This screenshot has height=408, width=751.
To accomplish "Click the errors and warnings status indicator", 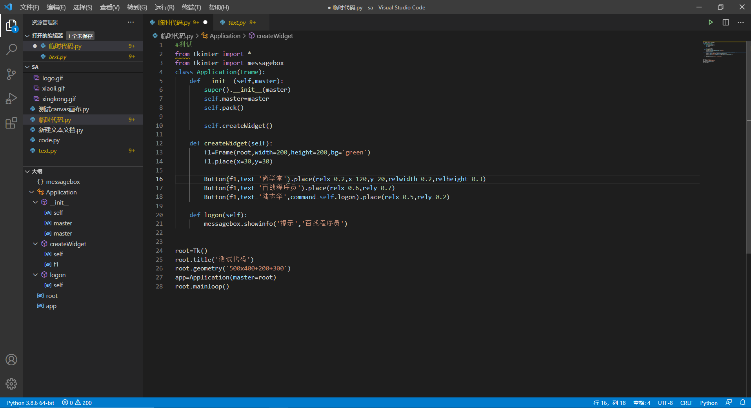I will coord(77,403).
